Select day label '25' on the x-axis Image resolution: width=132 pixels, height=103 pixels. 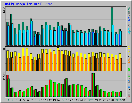click(101, 100)
